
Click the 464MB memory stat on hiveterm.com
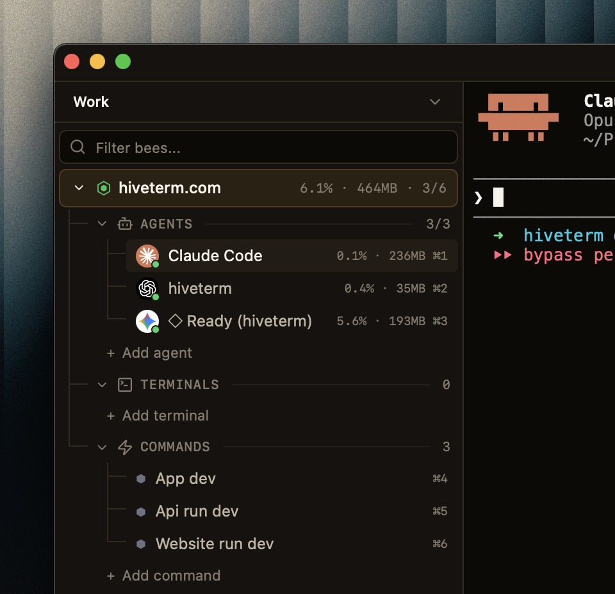tap(377, 188)
